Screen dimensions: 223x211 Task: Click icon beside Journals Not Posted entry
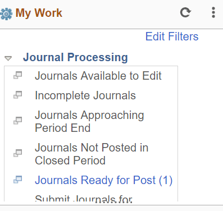click(x=17, y=153)
